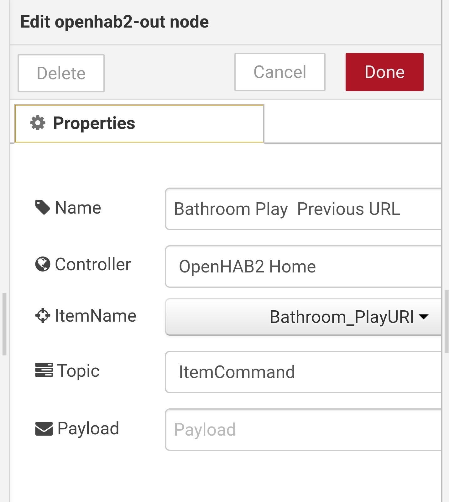Click the globe icon beside Controller
The image size is (449, 502).
(43, 264)
